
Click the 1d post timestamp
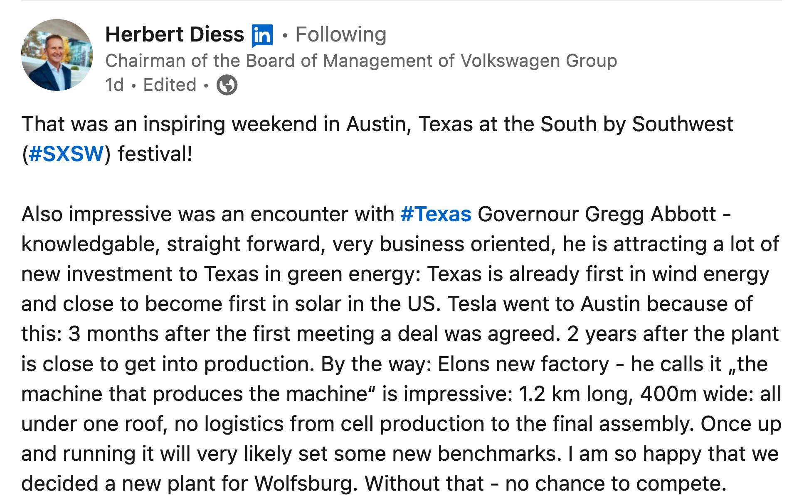115,85
